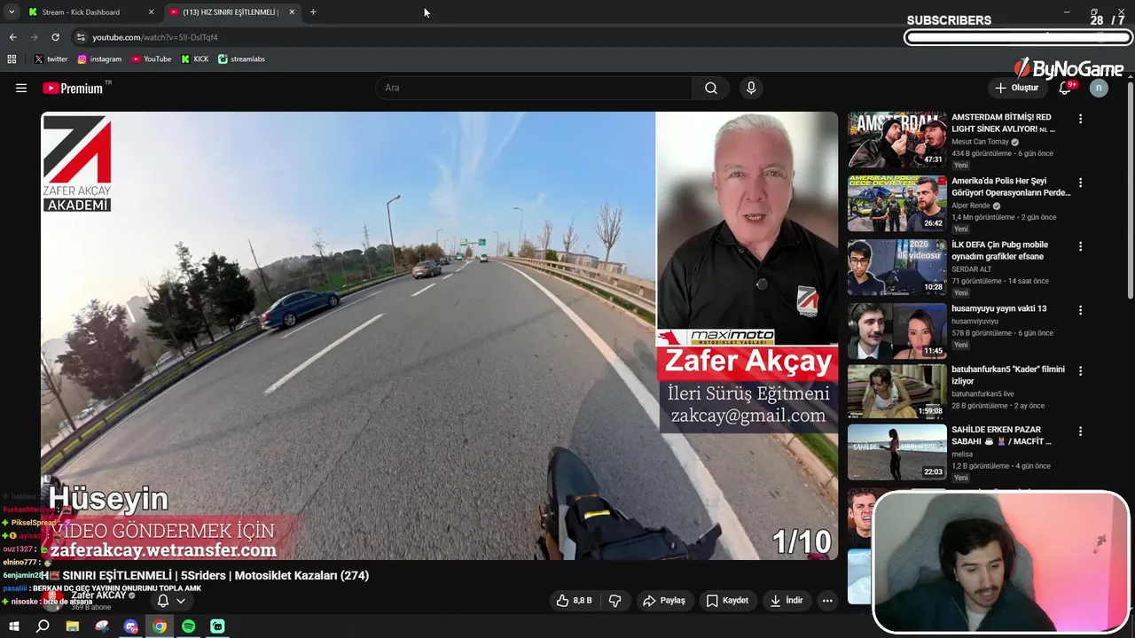Open AMSTERDAM BİTMİŞ video thumbnail
The height and width of the screenshot is (638, 1135).
(897, 139)
